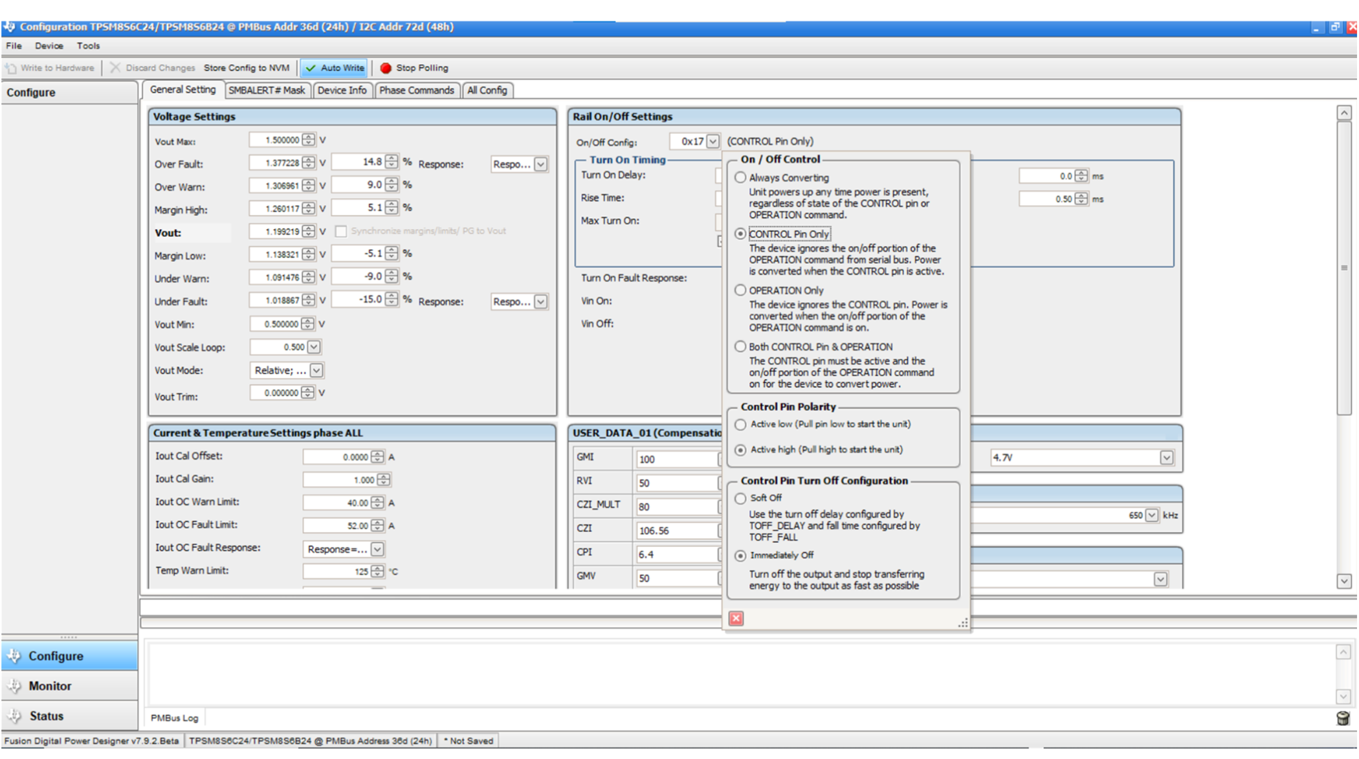1359x759 pixels.
Task: Switch to the Phase Commands tab
Action: coord(416,90)
